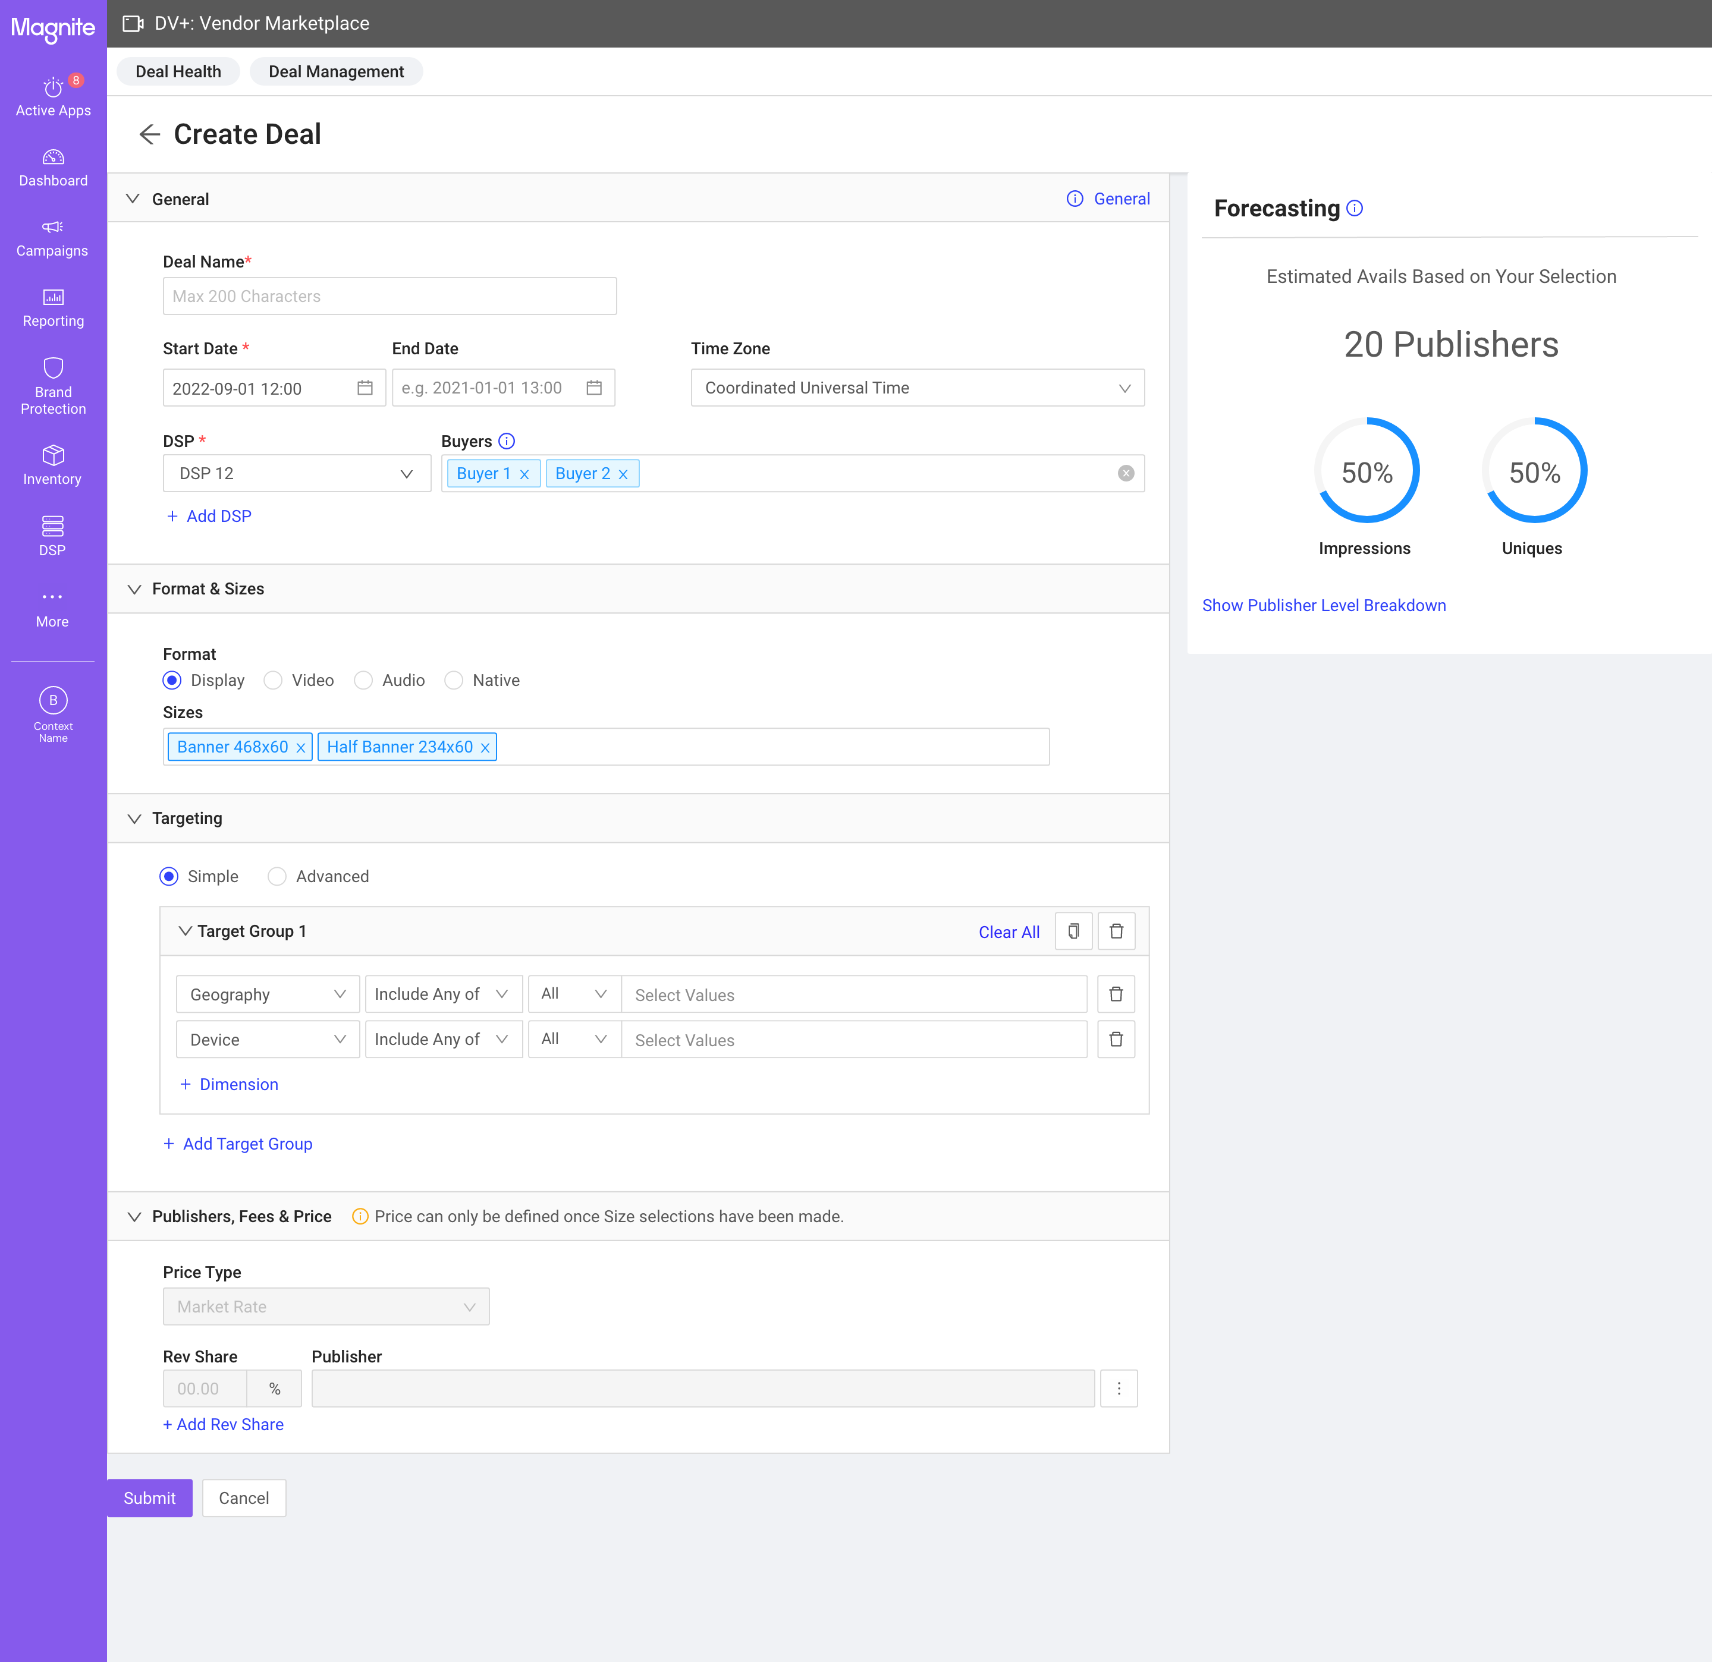Remove Half Banner 234x60 size tag

485,748
